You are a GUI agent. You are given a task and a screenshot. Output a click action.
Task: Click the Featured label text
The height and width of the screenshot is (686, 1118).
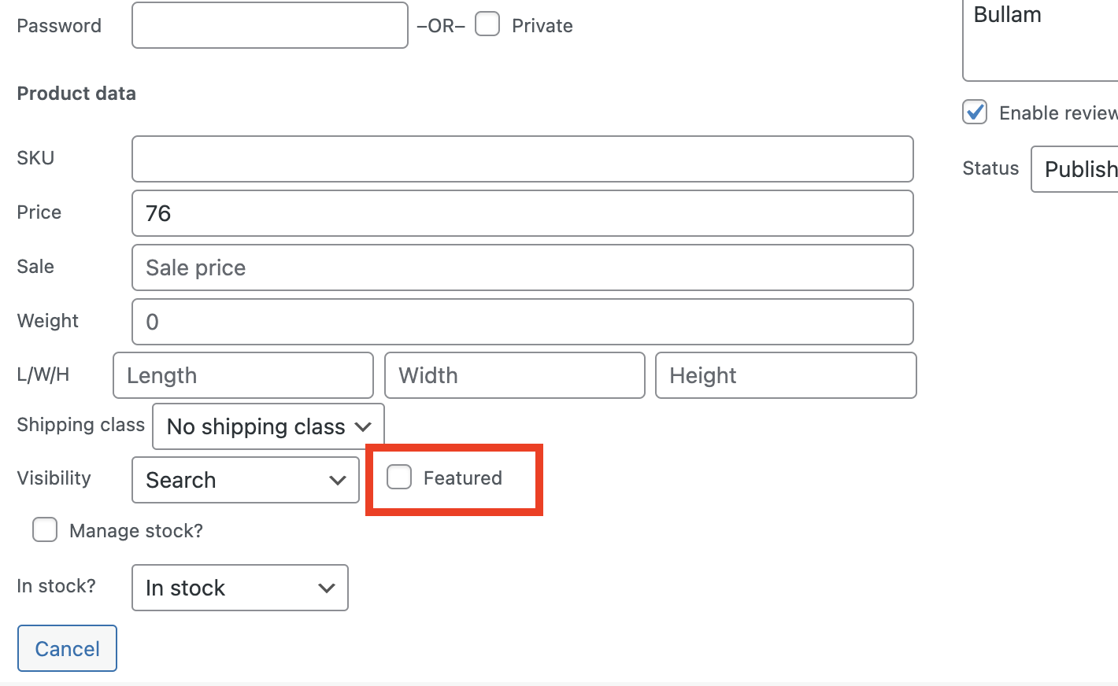[x=463, y=478]
